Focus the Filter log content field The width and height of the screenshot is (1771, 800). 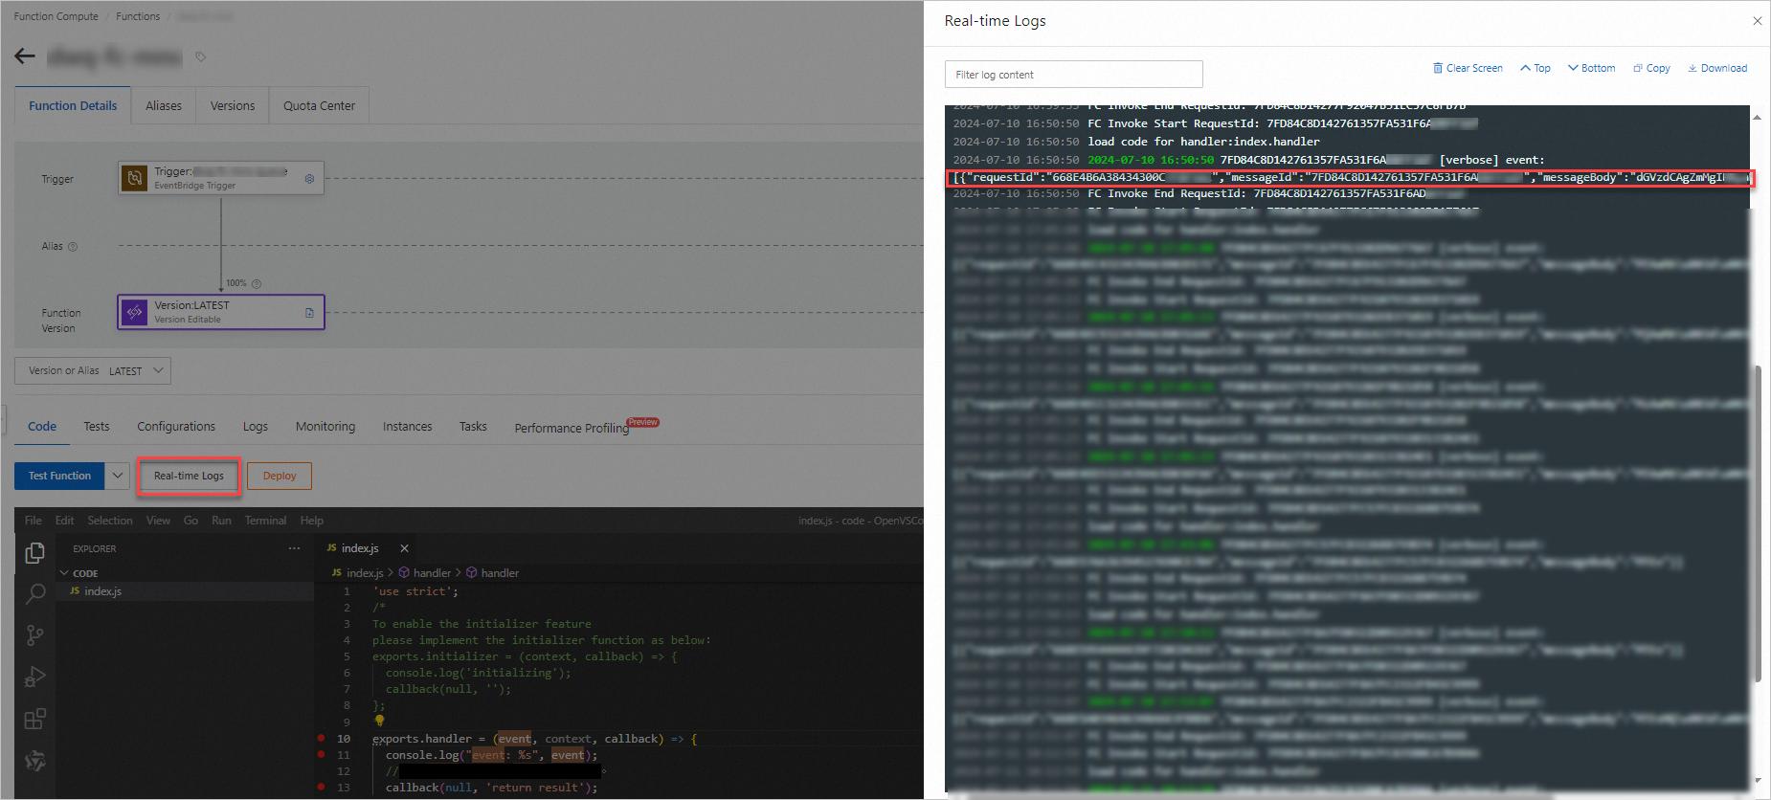pyautogui.click(x=1073, y=75)
